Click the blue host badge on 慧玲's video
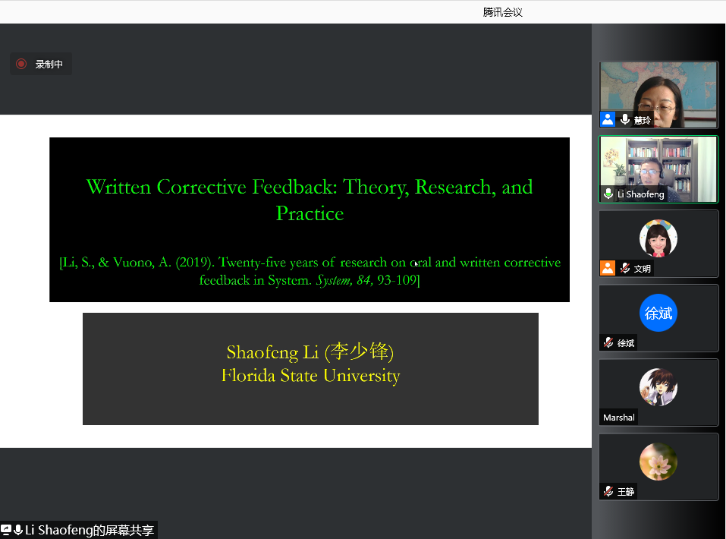Viewport: 726px width, 539px height. point(608,120)
